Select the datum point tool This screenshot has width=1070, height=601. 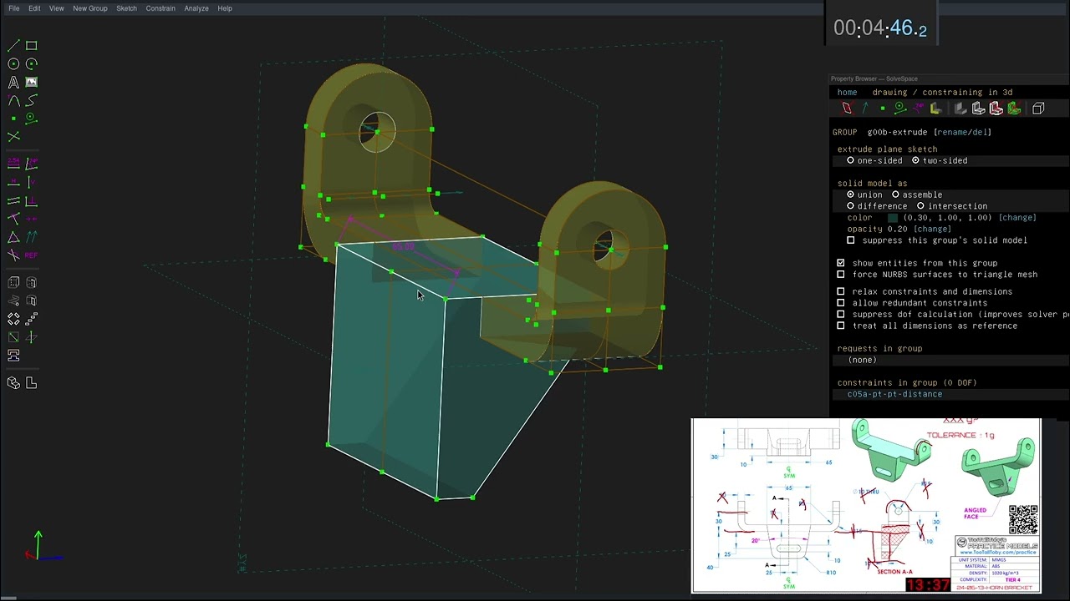coord(13,119)
